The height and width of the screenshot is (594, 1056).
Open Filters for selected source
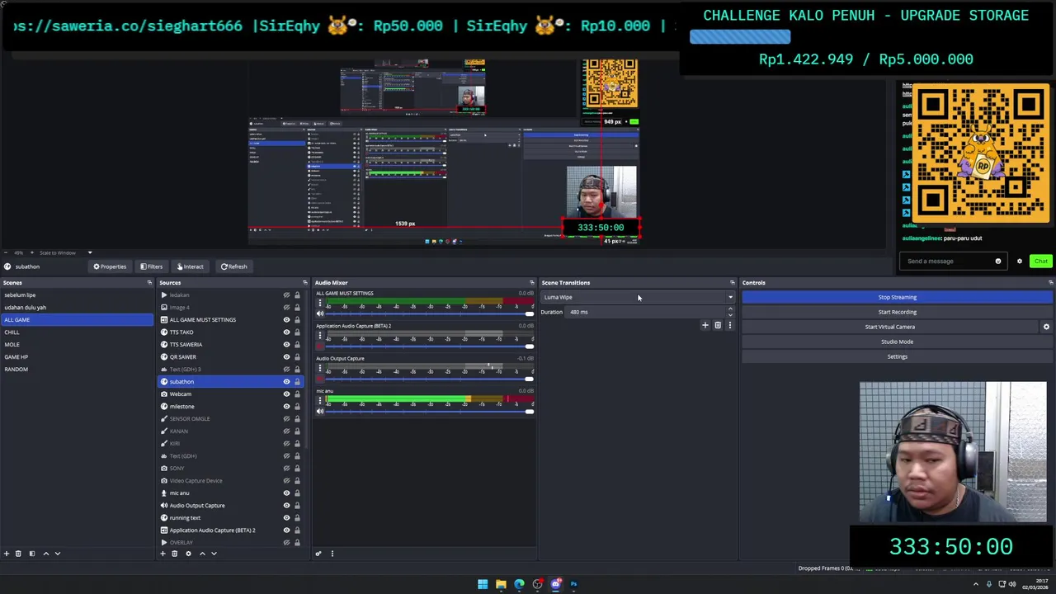[152, 266]
